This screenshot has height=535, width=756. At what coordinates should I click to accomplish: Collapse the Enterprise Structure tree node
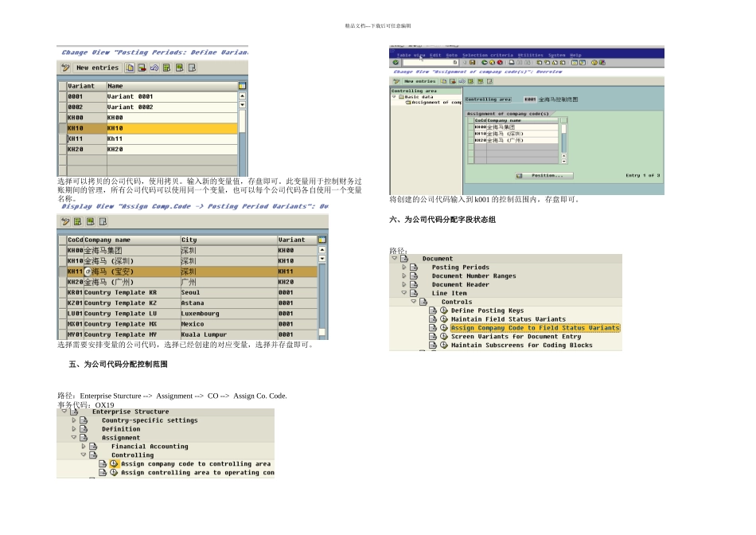64,412
